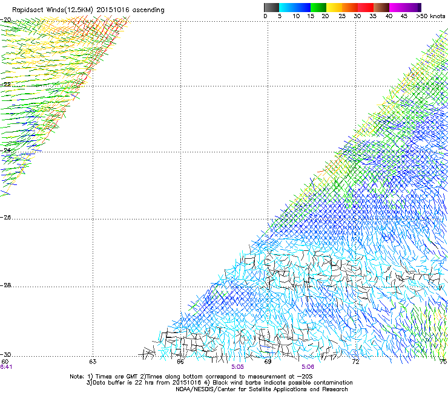
Task: Click the 66 longitude axis label
Action: [x=180, y=362]
